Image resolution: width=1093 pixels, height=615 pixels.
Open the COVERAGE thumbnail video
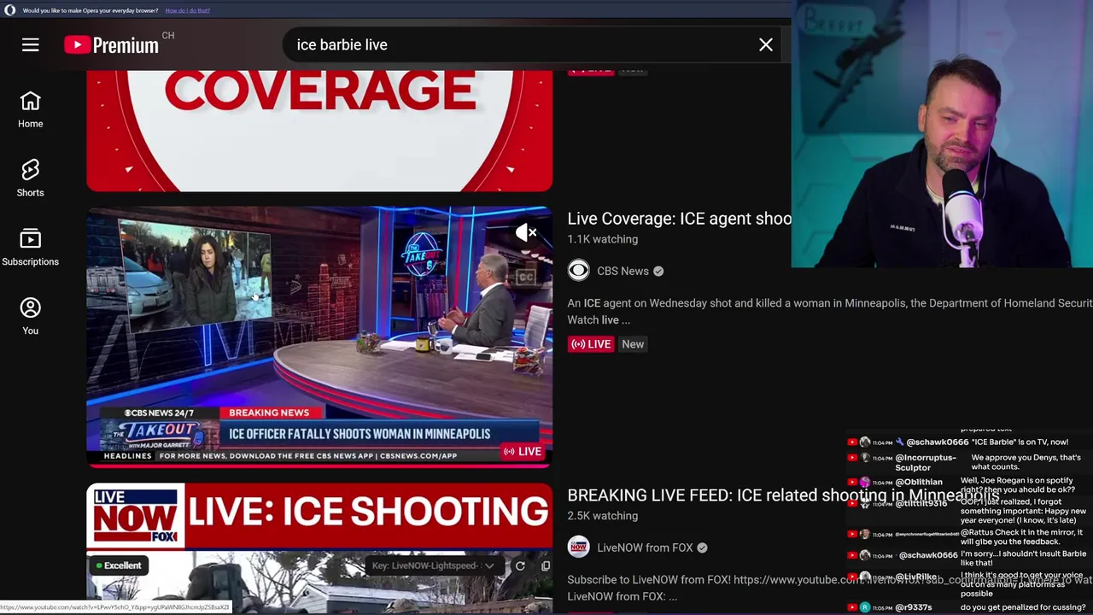click(319, 131)
